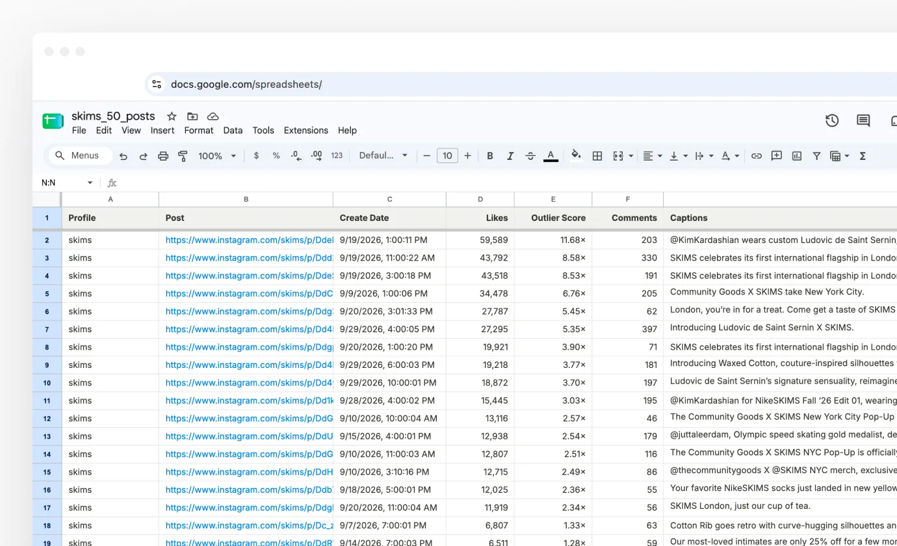Toggle italic formatting
This screenshot has width=897, height=546.
[510, 156]
